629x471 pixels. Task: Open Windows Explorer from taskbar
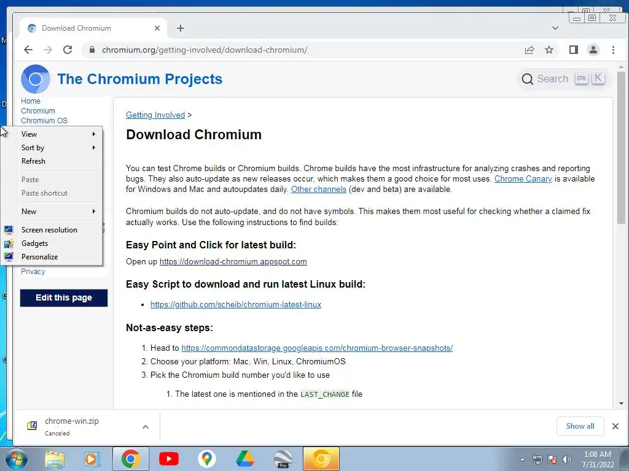click(x=55, y=459)
